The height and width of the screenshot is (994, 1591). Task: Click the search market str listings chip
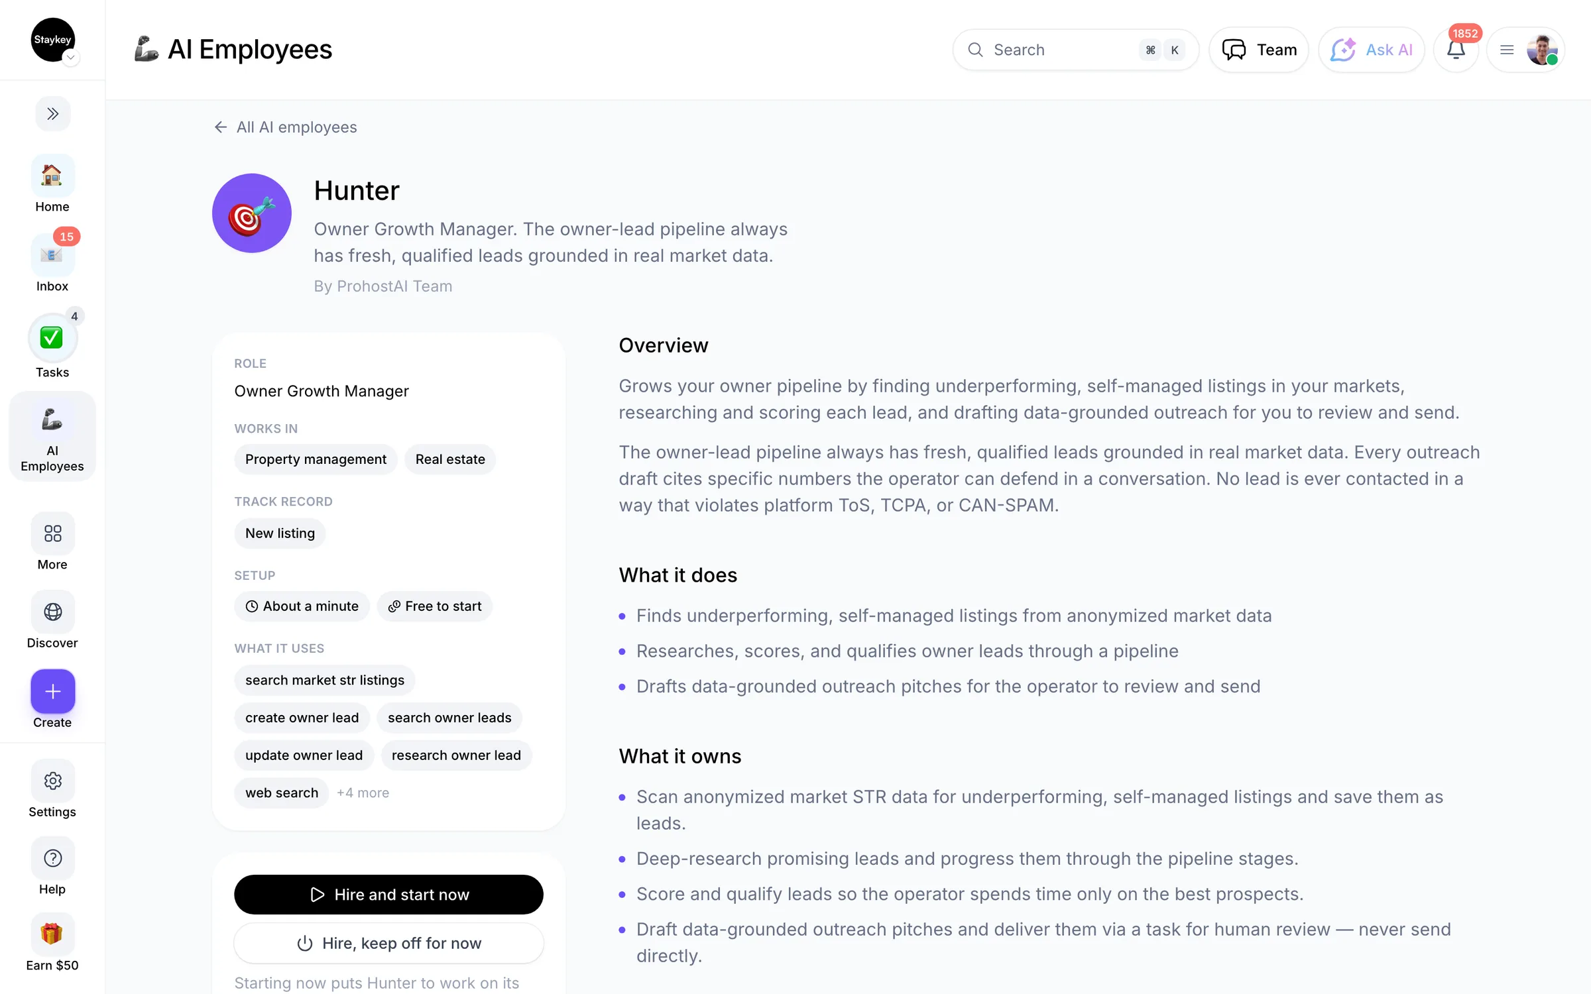pyautogui.click(x=324, y=680)
